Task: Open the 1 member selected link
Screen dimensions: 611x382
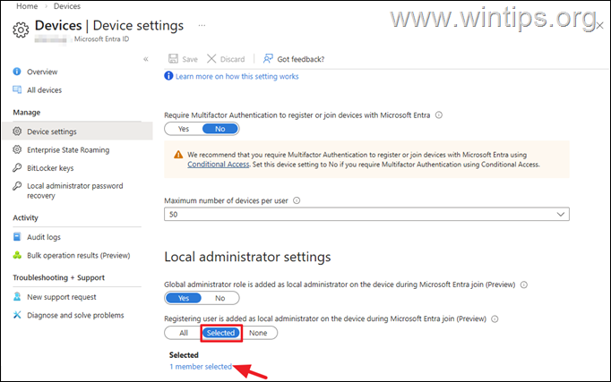Action: (201, 367)
